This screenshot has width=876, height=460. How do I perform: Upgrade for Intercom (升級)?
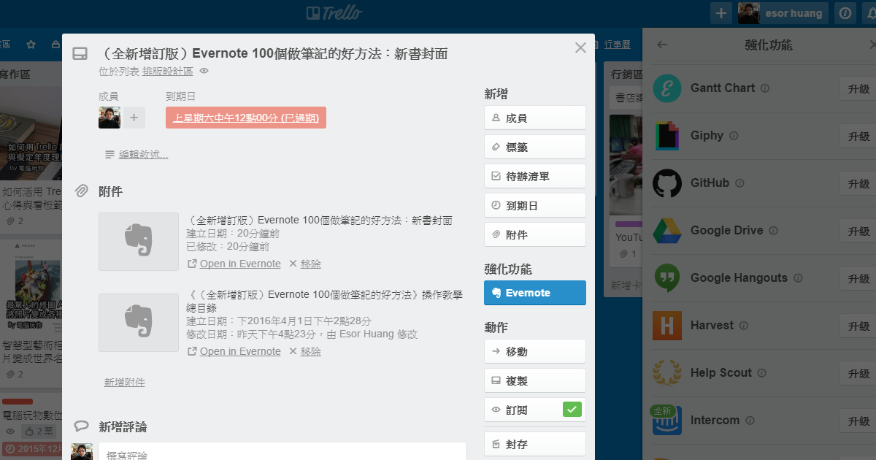pyautogui.click(x=858, y=421)
